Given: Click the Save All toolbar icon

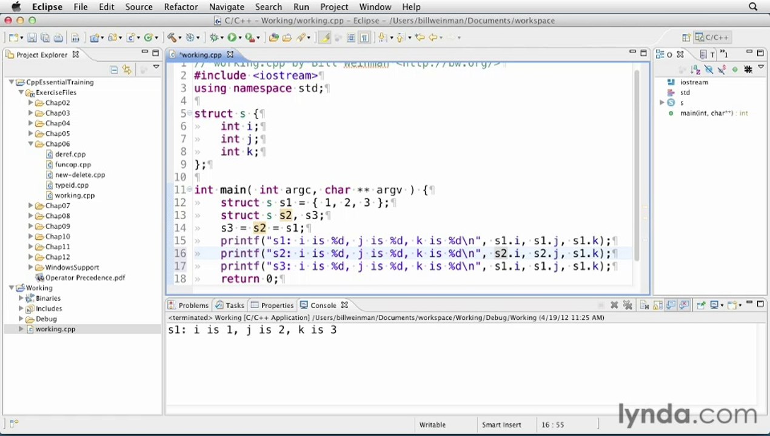Looking at the screenshot, I should (45, 38).
